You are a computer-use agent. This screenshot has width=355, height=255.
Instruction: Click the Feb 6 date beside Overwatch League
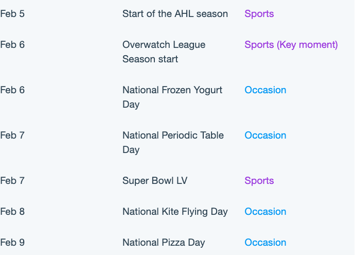(12, 45)
